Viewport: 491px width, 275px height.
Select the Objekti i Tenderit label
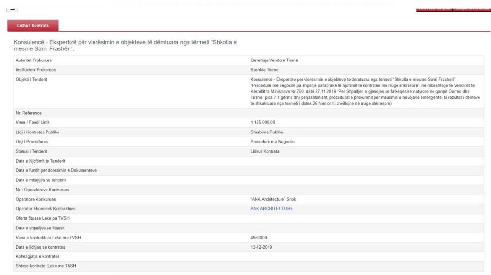31,79
